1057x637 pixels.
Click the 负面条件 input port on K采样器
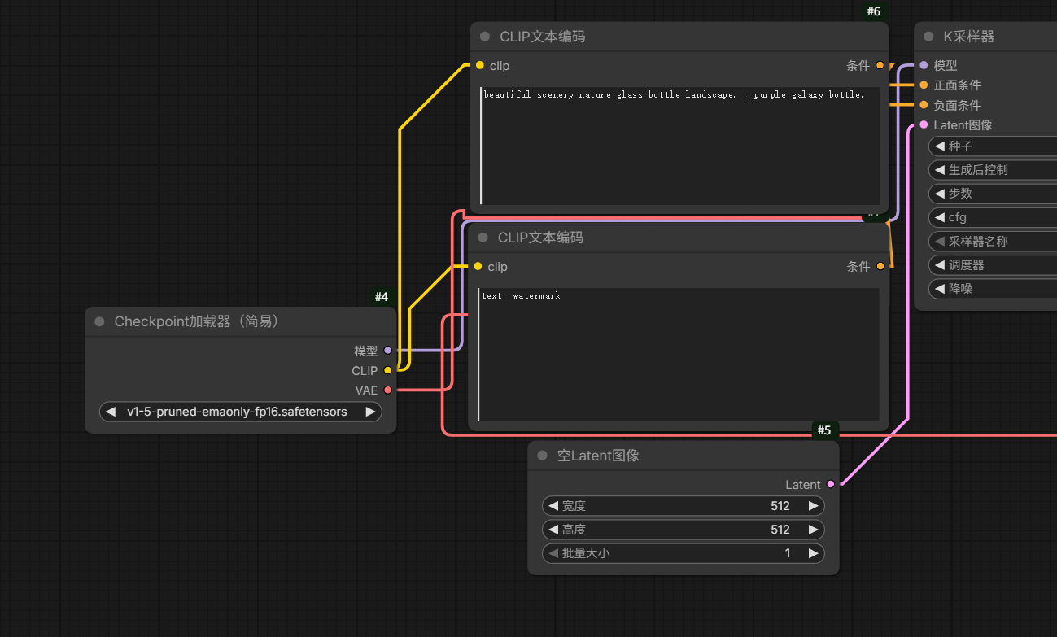click(x=924, y=105)
